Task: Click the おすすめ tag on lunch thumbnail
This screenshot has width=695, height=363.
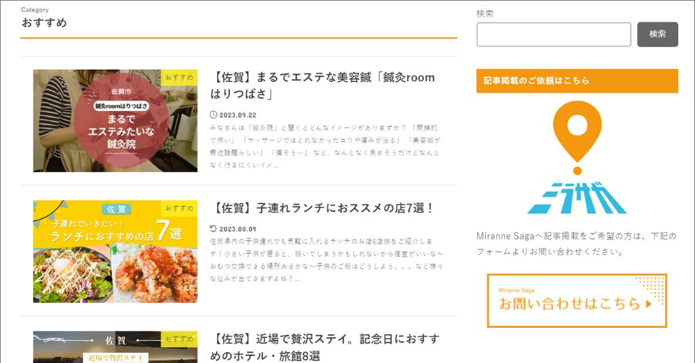Action: coord(179,208)
